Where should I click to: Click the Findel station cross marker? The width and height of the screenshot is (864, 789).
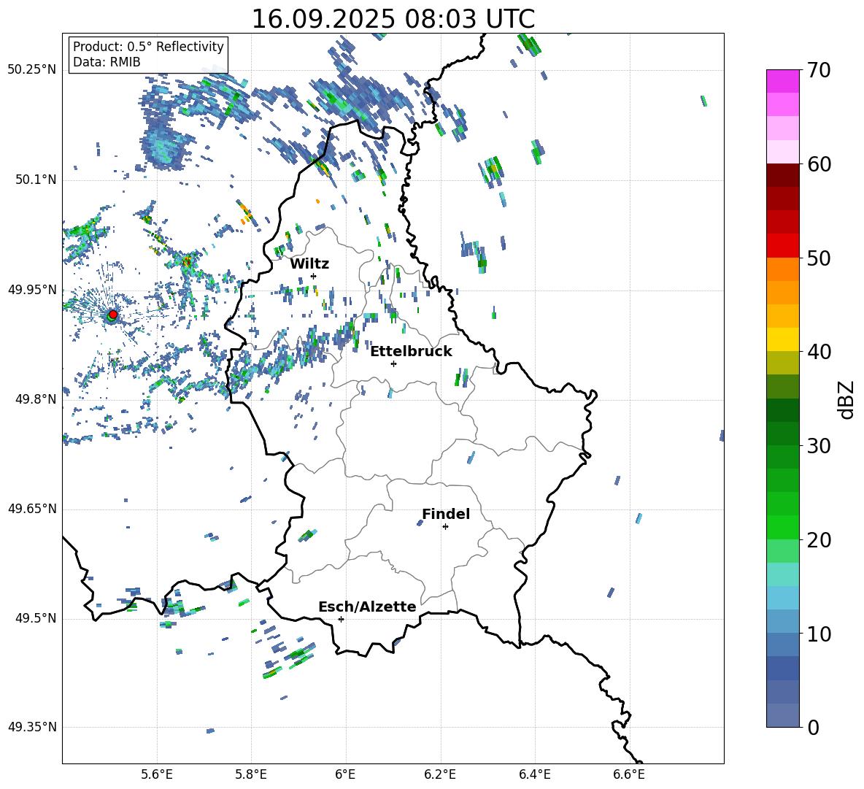pyautogui.click(x=445, y=527)
